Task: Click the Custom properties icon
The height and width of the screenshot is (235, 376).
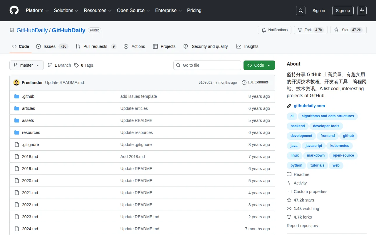Action: pyautogui.click(x=289, y=192)
